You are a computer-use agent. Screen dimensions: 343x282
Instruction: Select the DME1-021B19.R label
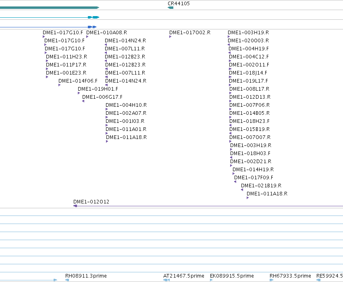(261, 186)
